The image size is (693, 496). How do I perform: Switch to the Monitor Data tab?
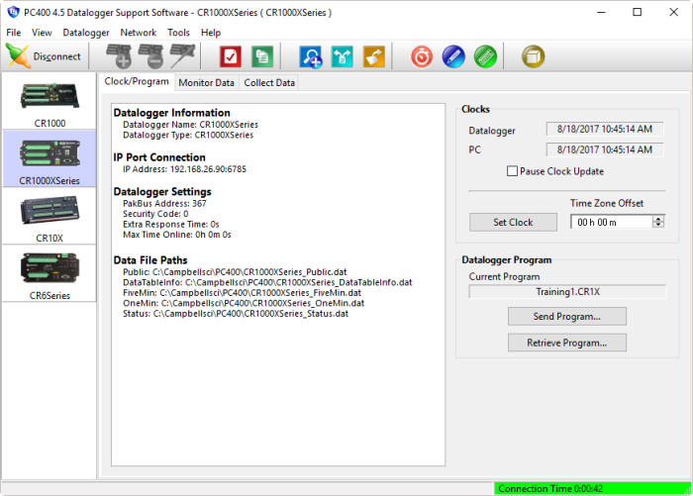point(206,82)
